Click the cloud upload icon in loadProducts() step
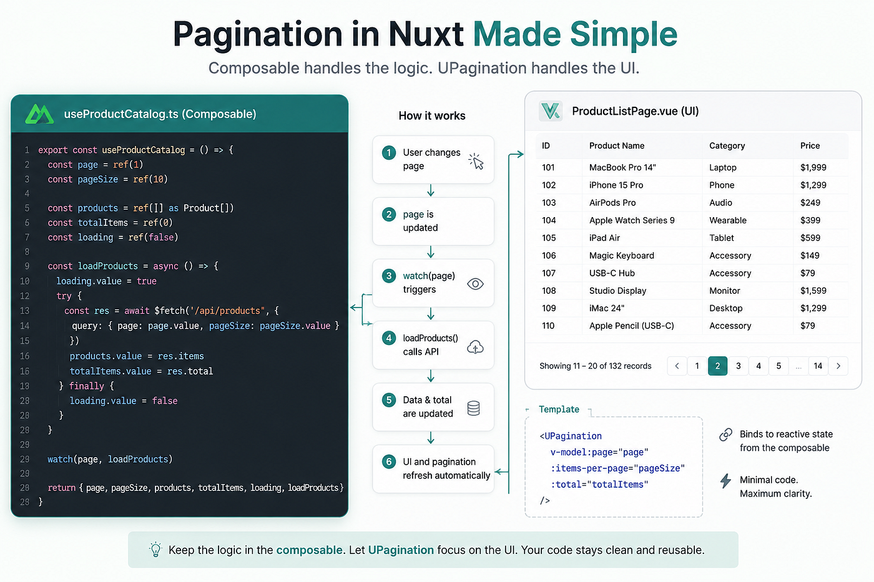Viewport: 874px width, 582px height. 476,347
